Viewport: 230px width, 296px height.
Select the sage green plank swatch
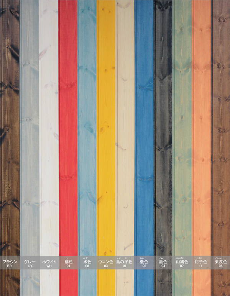(182, 126)
